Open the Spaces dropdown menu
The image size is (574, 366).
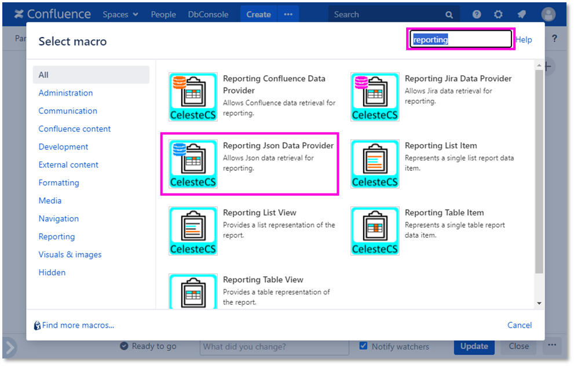(120, 14)
